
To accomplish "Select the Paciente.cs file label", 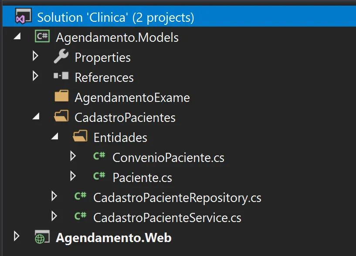I will point(142,178).
